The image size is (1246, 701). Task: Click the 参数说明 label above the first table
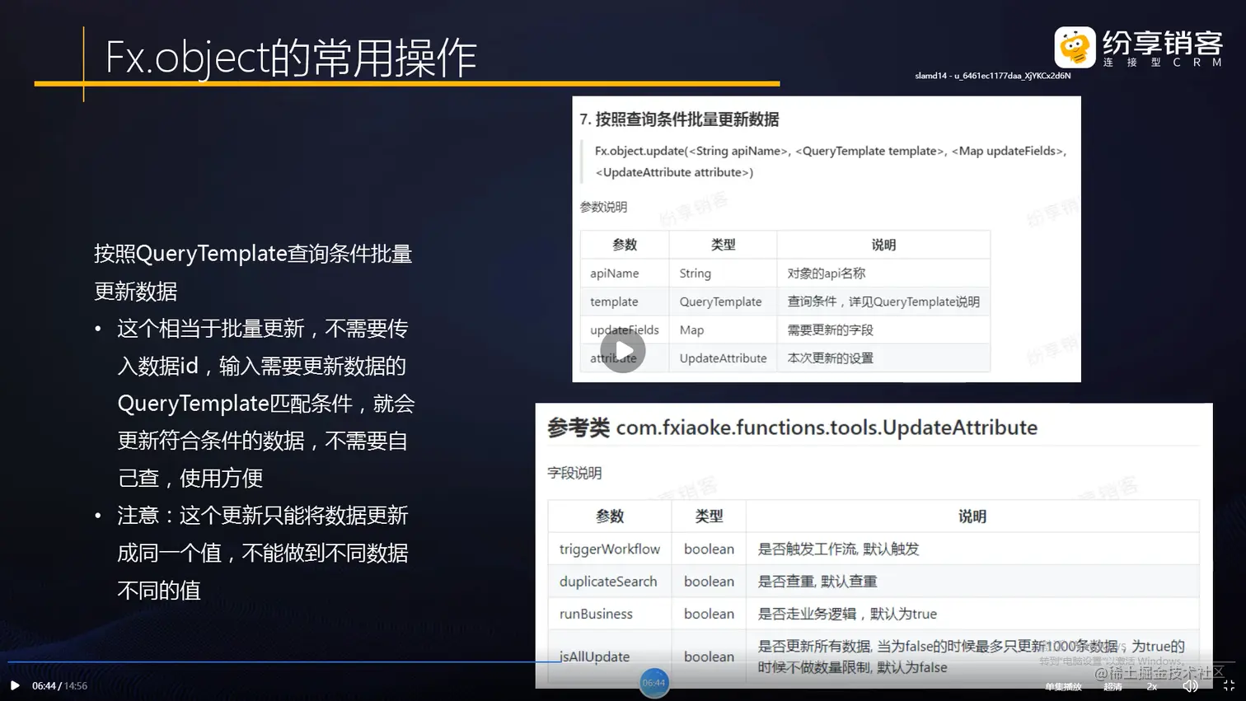point(603,207)
